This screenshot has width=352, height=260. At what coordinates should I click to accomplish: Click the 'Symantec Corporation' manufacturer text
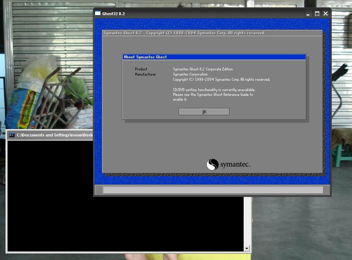pos(190,74)
